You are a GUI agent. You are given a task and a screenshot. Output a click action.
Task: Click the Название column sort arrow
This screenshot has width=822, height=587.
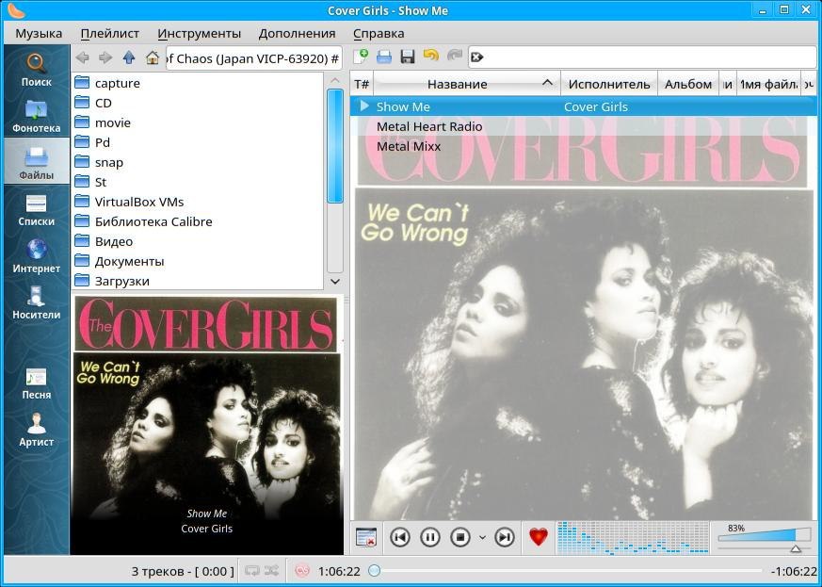[x=547, y=83]
